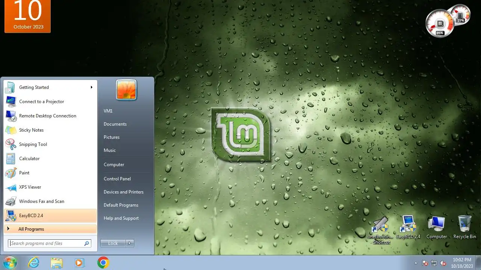Click the Start orb button
The height and width of the screenshot is (270, 481).
click(x=10, y=263)
